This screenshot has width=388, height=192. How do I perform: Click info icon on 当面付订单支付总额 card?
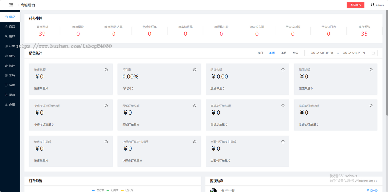(283, 142)
